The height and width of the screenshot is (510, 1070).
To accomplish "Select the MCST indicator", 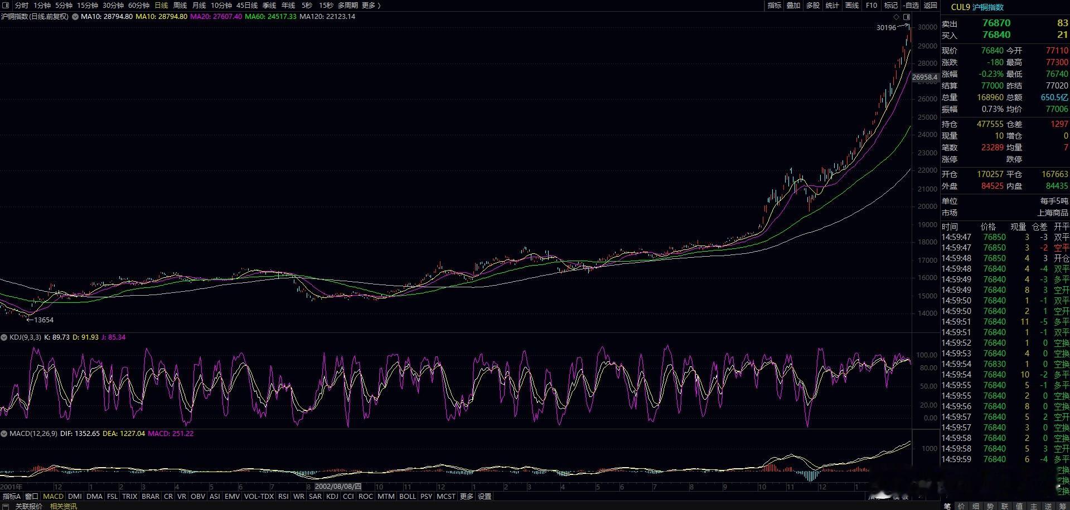I will click(x=446, y=496).
